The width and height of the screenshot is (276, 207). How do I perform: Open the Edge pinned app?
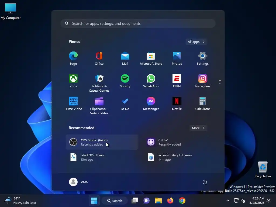[x=73, y=58]
